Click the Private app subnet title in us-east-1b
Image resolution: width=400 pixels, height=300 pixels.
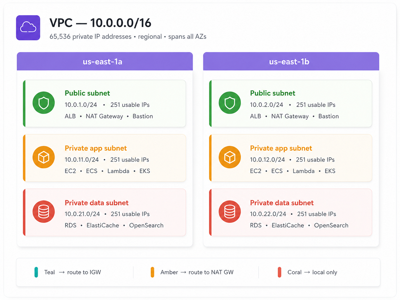281,148
